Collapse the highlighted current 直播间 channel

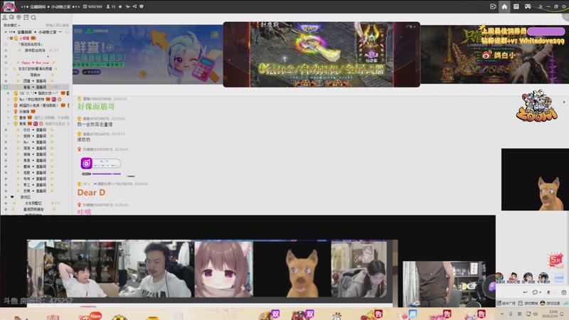[6, 87]
